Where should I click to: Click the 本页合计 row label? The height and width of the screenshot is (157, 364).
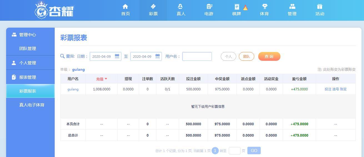73,124
